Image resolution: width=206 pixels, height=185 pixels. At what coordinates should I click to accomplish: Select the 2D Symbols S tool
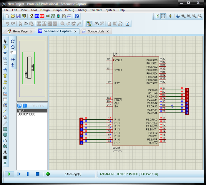pyautogui.click(x=5, y=158)
